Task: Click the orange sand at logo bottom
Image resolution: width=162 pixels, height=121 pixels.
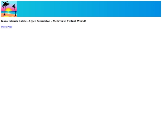Action: pyautogui.click(x=9, y=15)
